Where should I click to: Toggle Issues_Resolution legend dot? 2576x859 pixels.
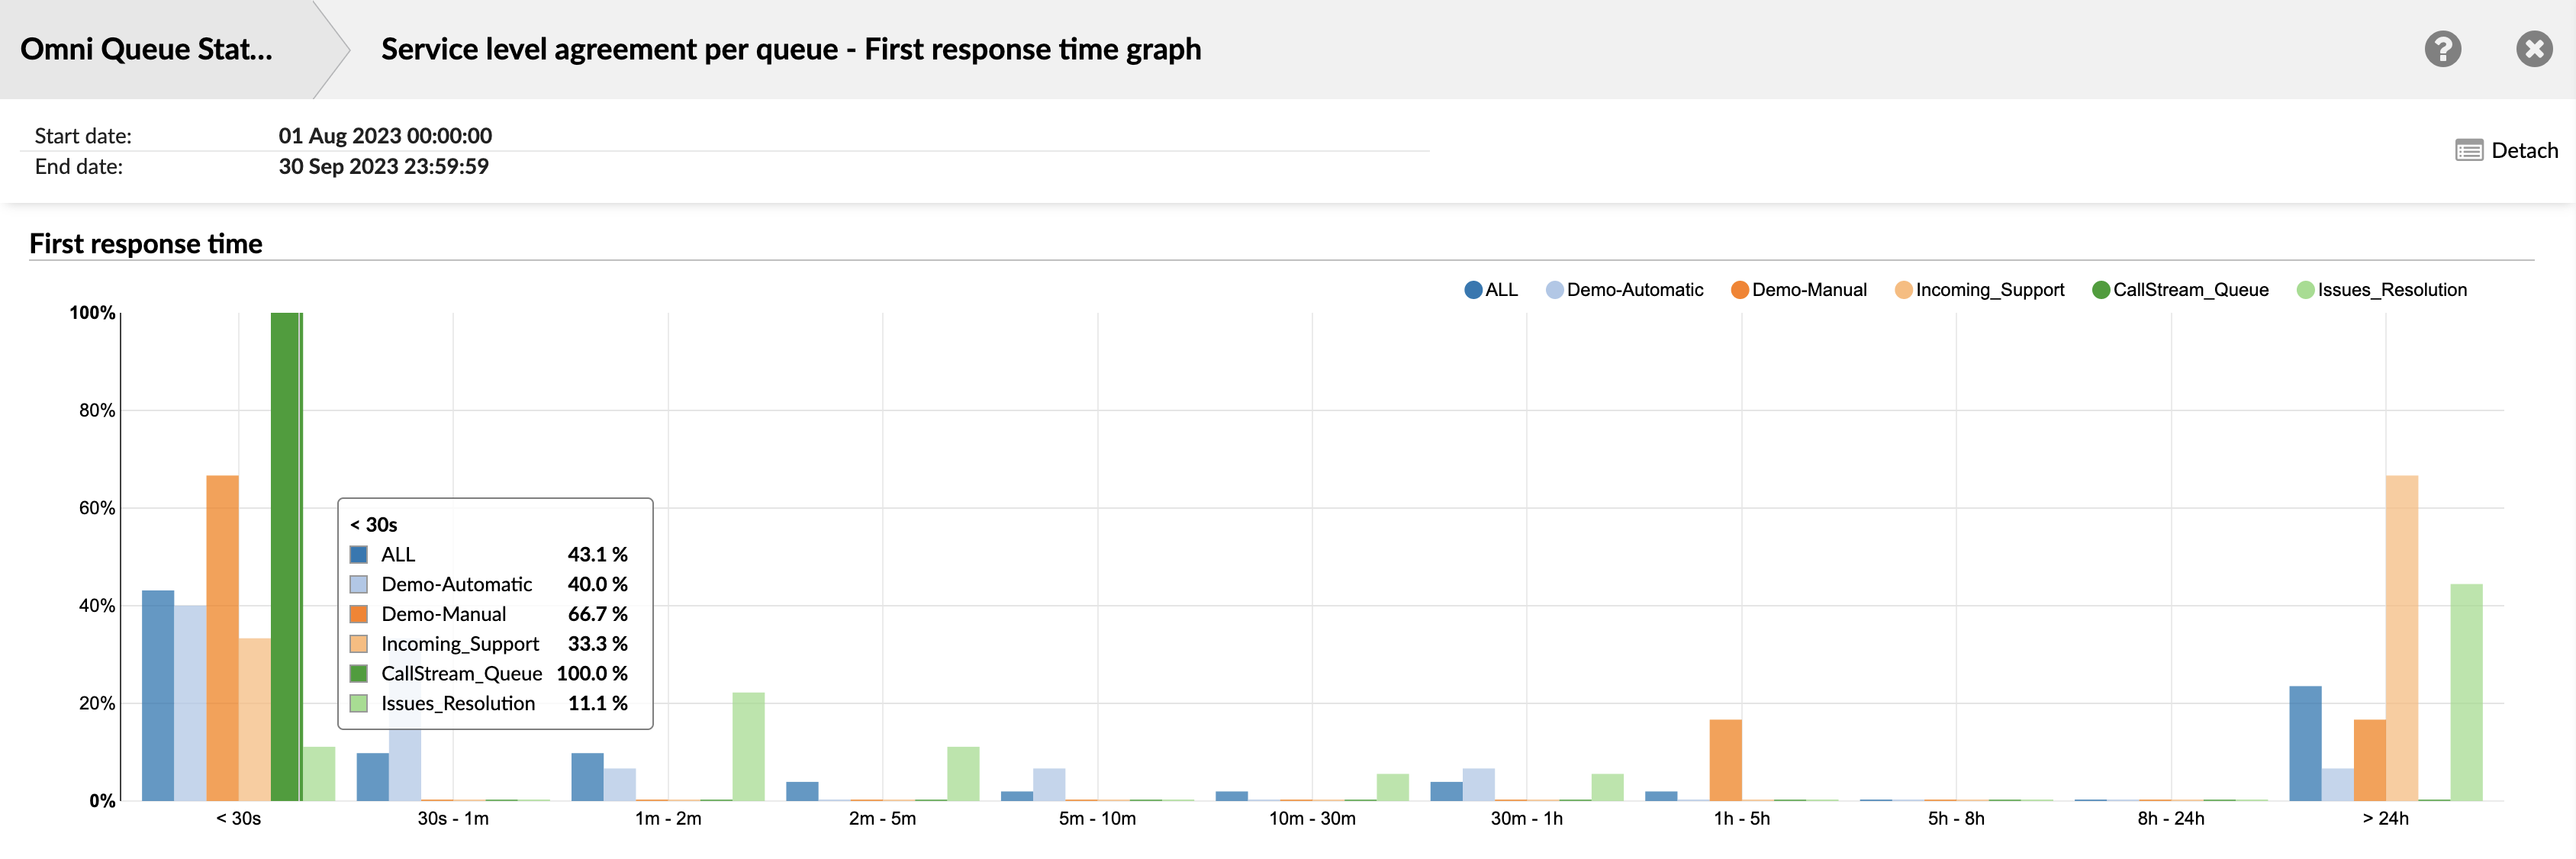point(2306,290)
